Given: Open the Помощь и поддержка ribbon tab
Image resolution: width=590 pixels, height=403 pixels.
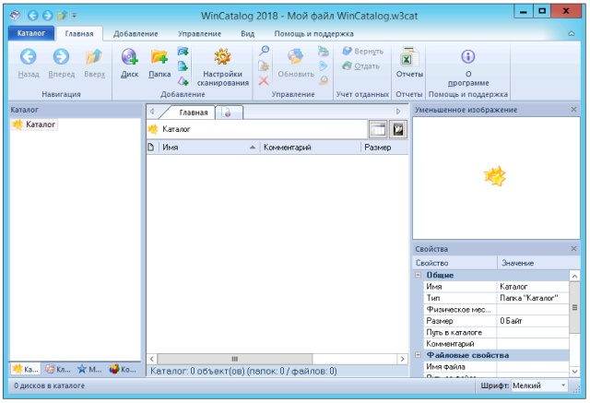Looking at the screenshot, I should click(313, 33).
